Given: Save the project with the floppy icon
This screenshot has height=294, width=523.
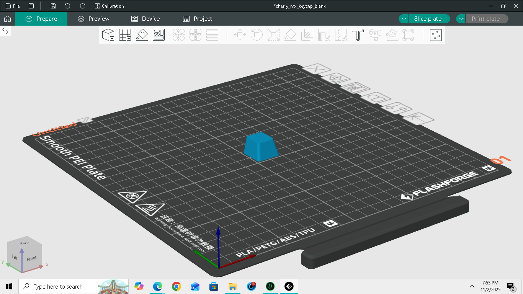Looking at the screenshot, I should click(53, 6).
